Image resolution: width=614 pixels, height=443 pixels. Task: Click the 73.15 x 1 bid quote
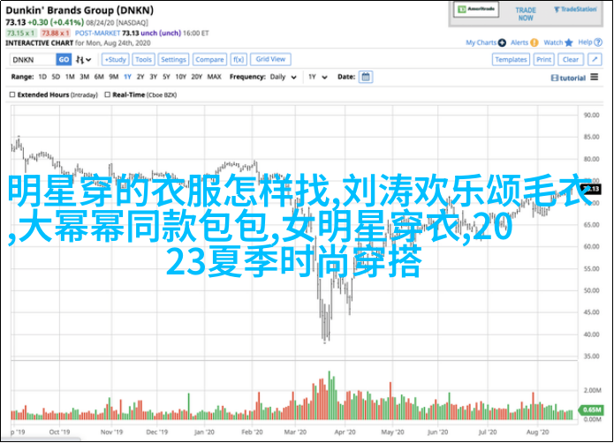(21, 34)
